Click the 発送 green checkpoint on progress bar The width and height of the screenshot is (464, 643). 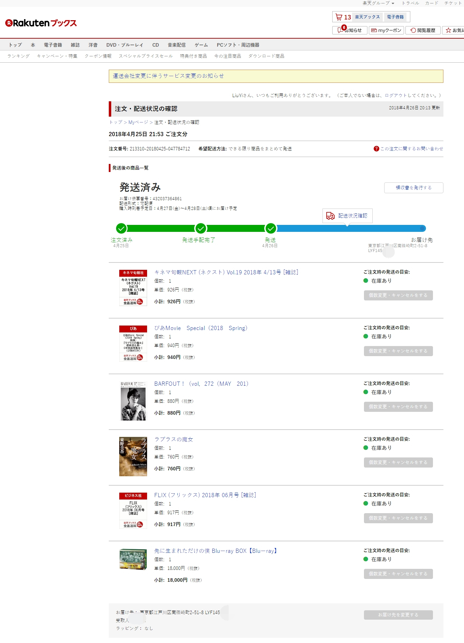point(271,228)
